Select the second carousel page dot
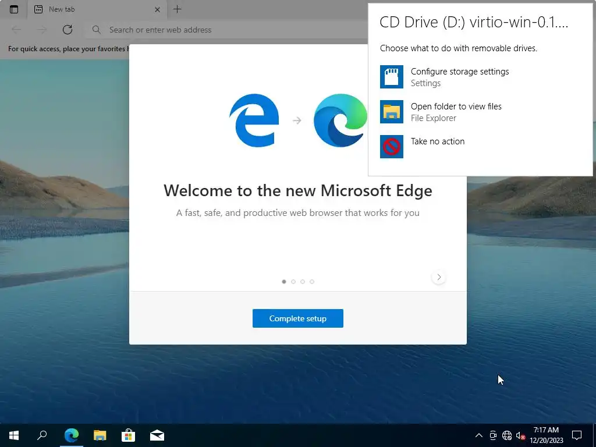 pos(293,282)
